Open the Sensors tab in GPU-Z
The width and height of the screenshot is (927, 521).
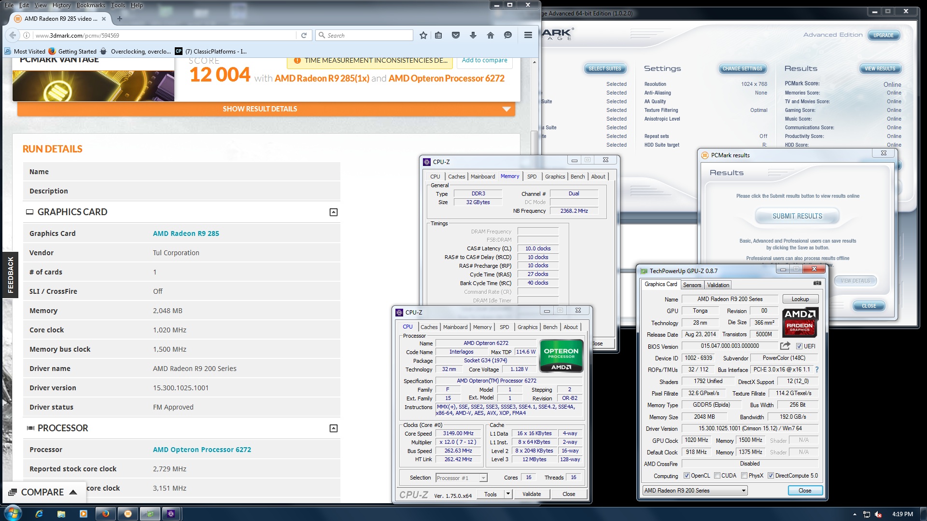(692, 285)
